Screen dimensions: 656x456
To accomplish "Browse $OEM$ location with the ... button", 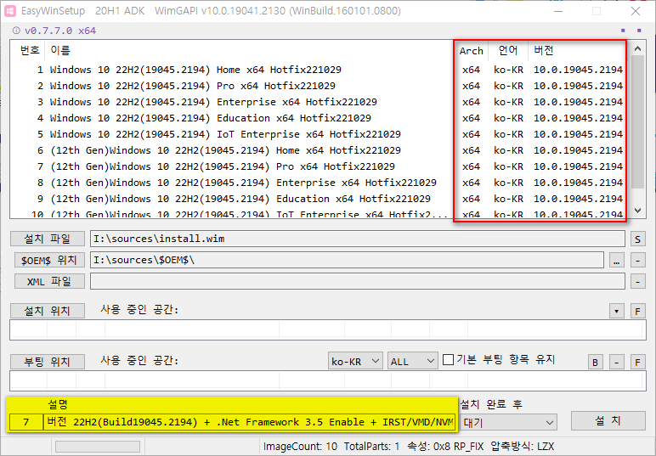I will pyautogui.click(x=617, y=260).
